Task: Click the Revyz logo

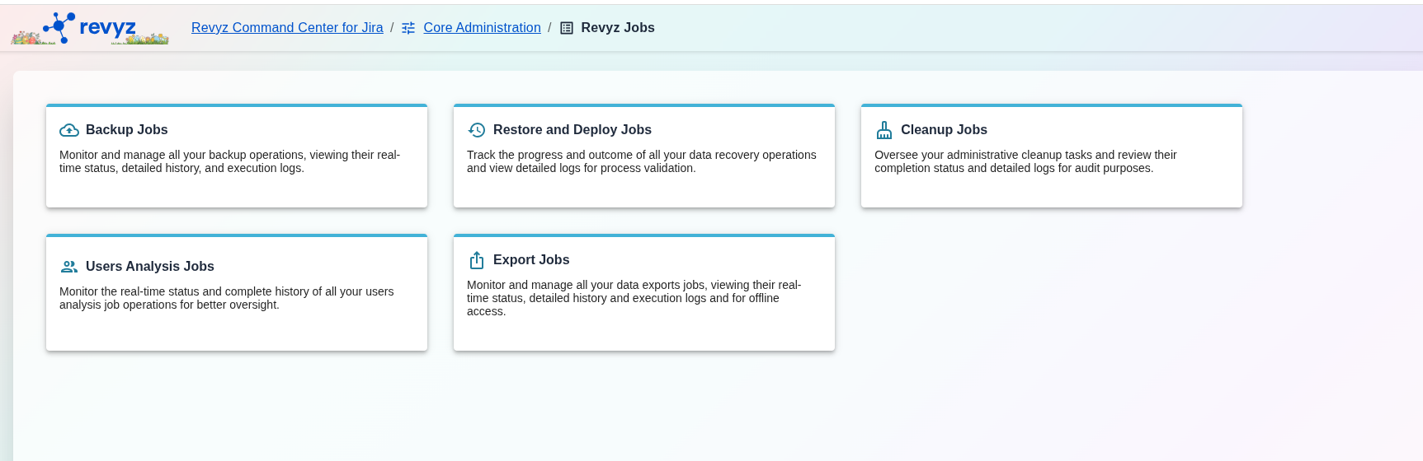Action: pos(89,28)
